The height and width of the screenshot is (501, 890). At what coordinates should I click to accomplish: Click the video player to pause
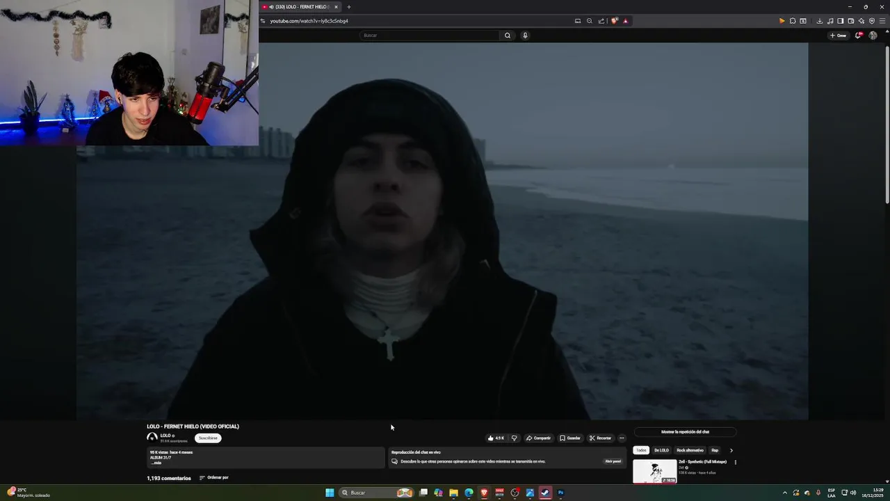[x=442, y=231]
